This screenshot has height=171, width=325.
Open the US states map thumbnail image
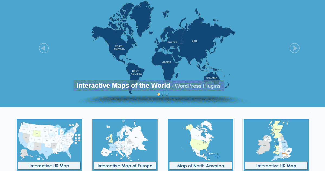click(x=49, y=140)
